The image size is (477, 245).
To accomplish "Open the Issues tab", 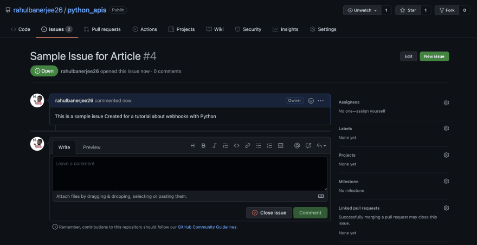I will tap(57, 29).
